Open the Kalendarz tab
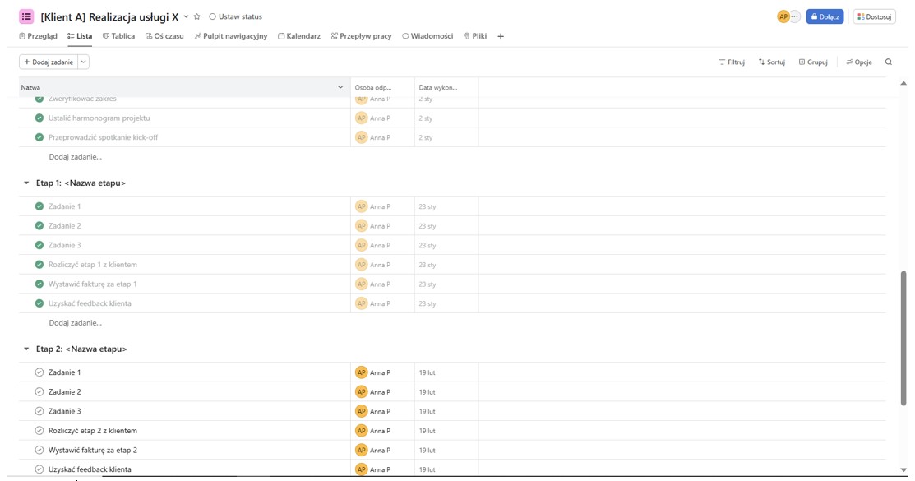Viewport: 915px width, 481px height. [299, 36]
